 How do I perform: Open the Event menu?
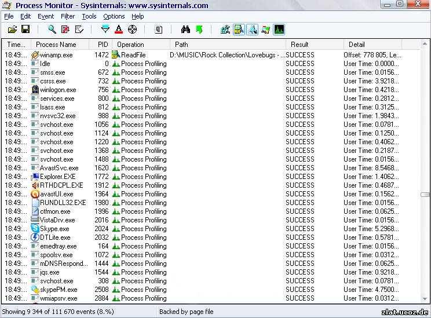(46, 16)
